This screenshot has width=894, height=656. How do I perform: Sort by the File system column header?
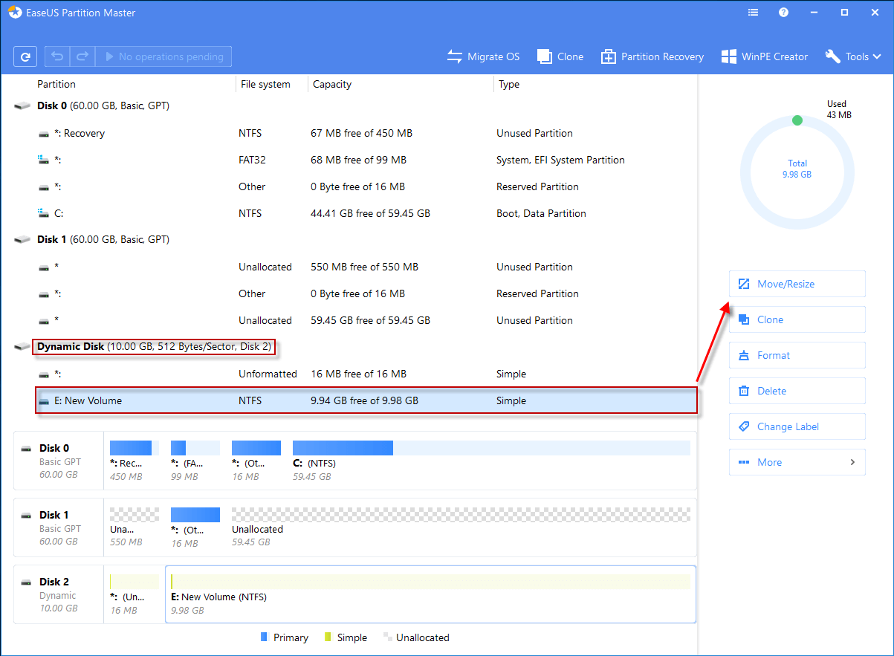[x=265, y=84]
